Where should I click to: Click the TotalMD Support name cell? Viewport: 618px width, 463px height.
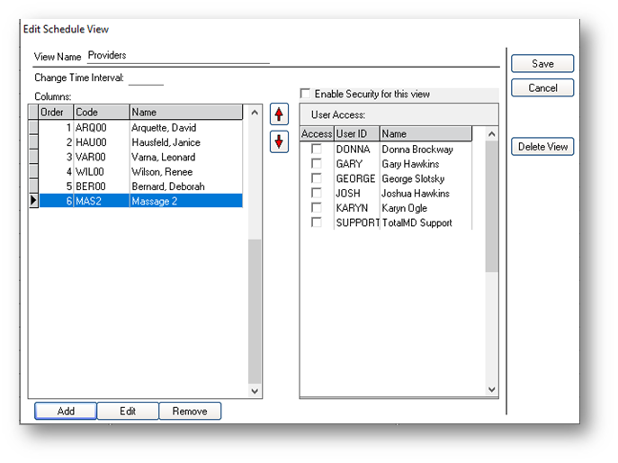(x=425, y=222)
